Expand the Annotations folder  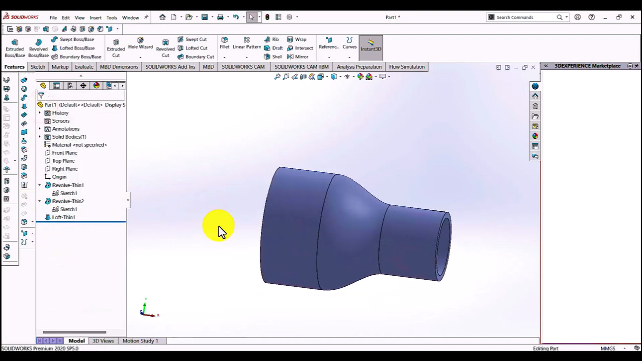pos(40,129)
